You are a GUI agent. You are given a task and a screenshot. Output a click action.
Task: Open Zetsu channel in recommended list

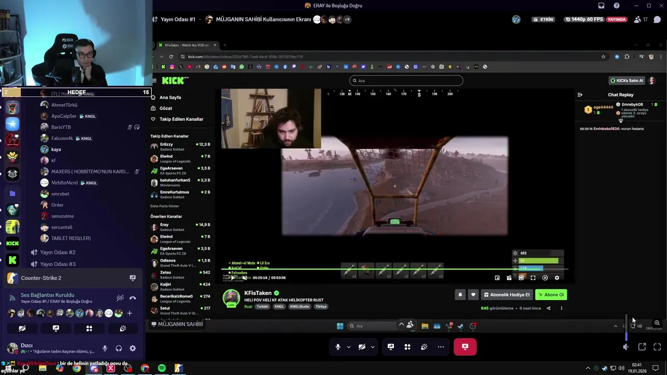[x=180, y=274]
